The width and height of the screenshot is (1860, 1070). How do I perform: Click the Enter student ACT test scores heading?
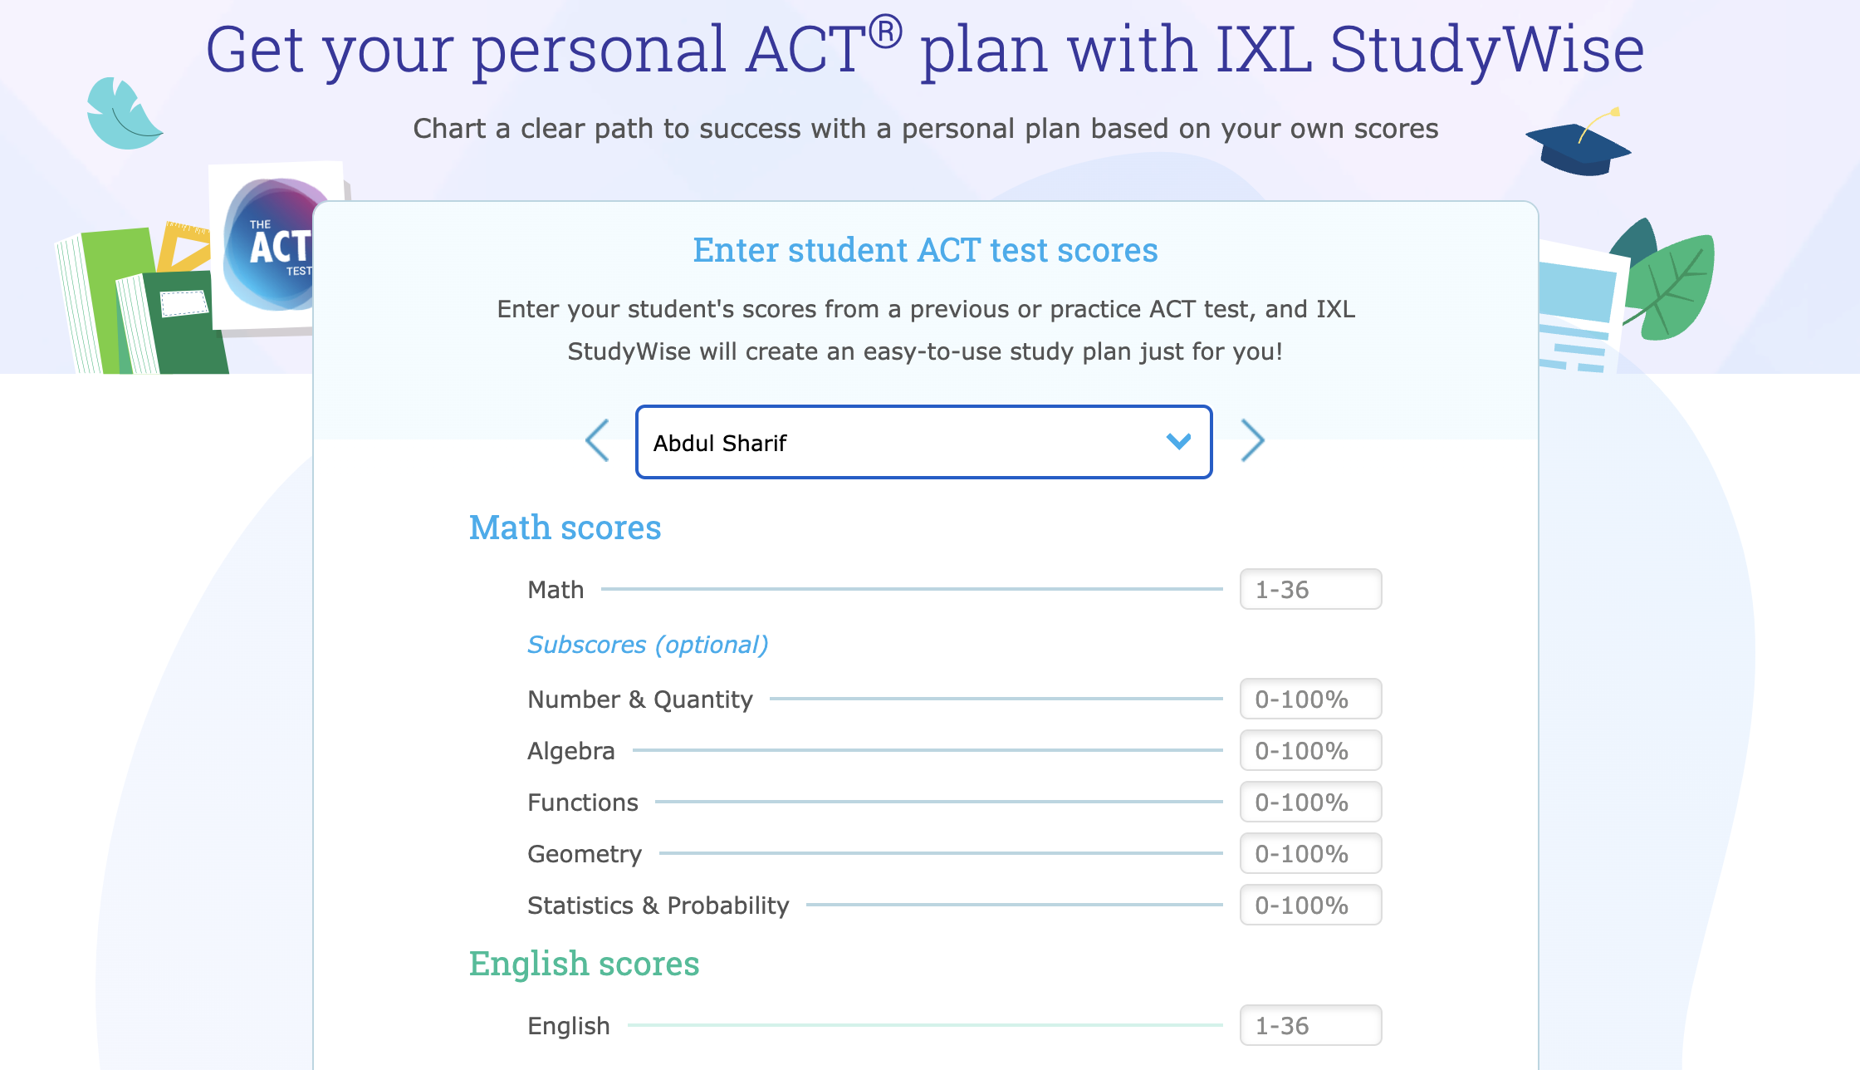[x=925, y=249]
